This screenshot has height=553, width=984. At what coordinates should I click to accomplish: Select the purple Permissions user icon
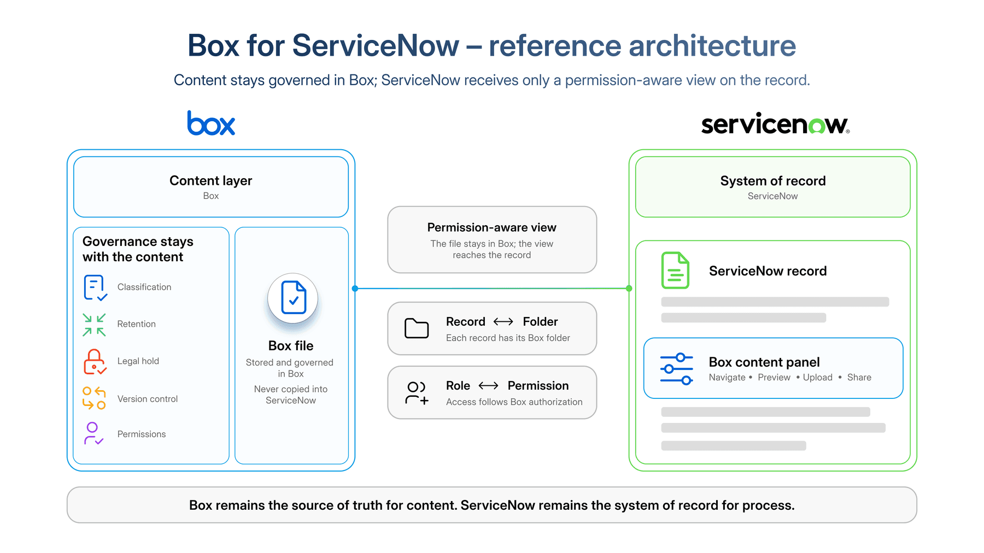[x=93, y=434]
